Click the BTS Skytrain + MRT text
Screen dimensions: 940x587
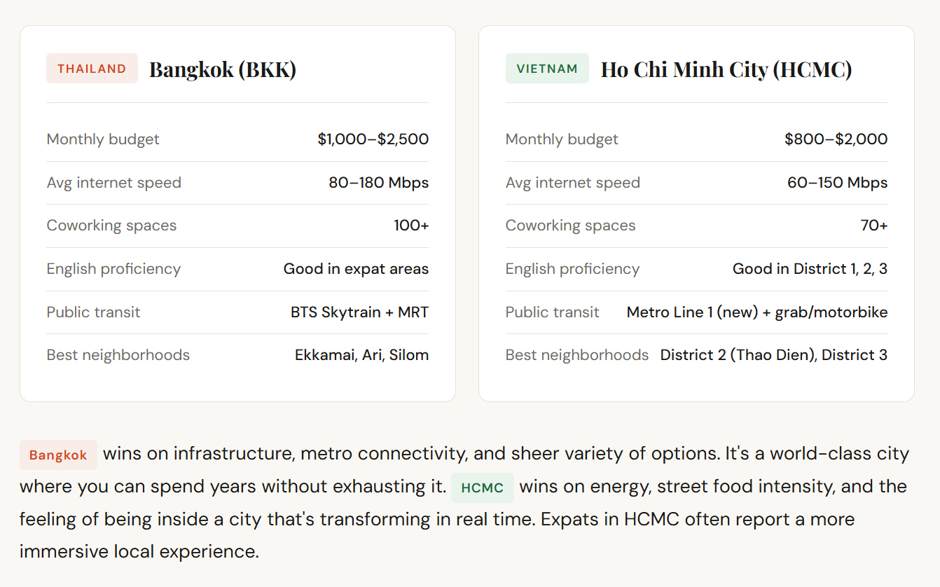coord(359,312)
